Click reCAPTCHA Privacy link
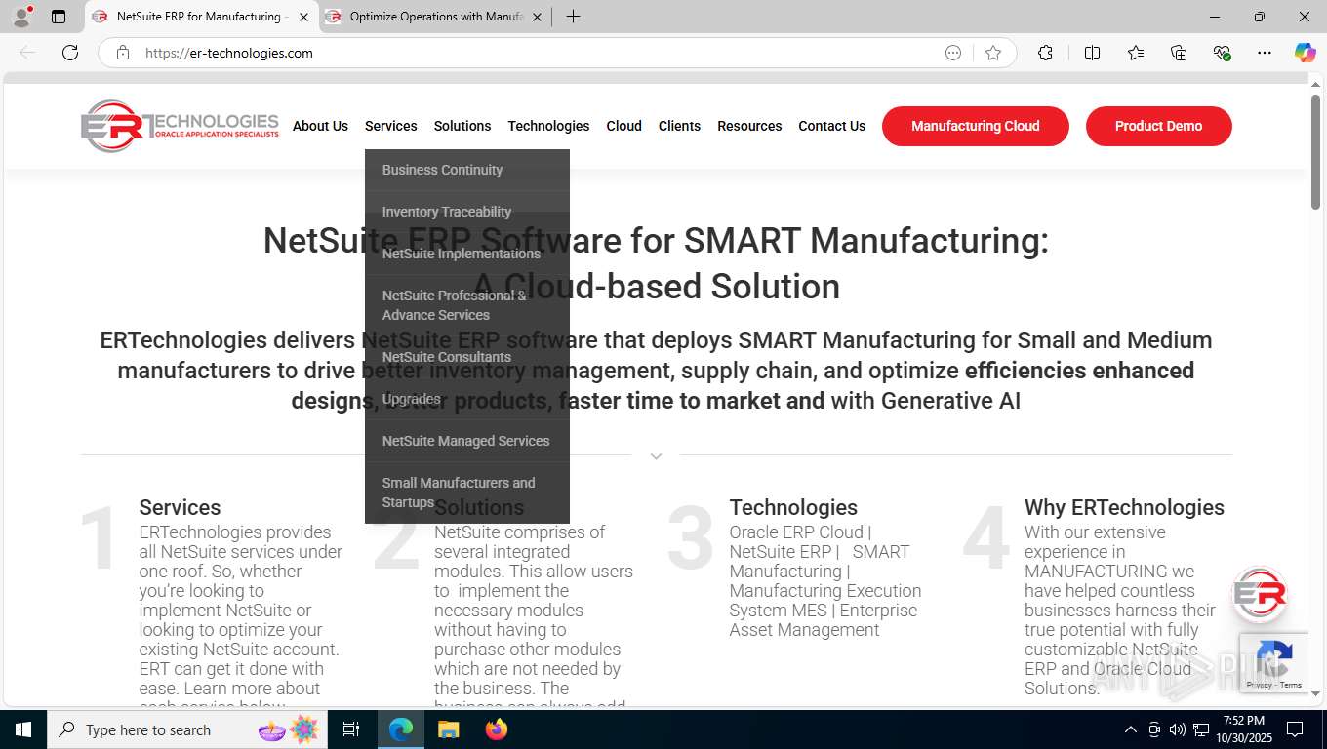The height and width of the screenshot is (749, 1327). (x=1259, y=685)
